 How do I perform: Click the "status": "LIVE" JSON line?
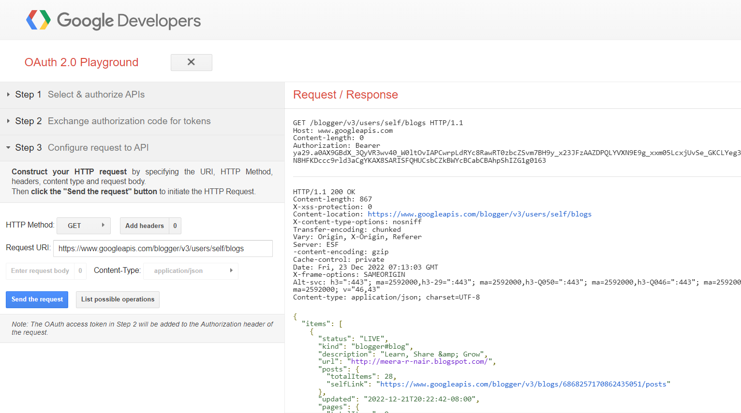tap(353, 339)
